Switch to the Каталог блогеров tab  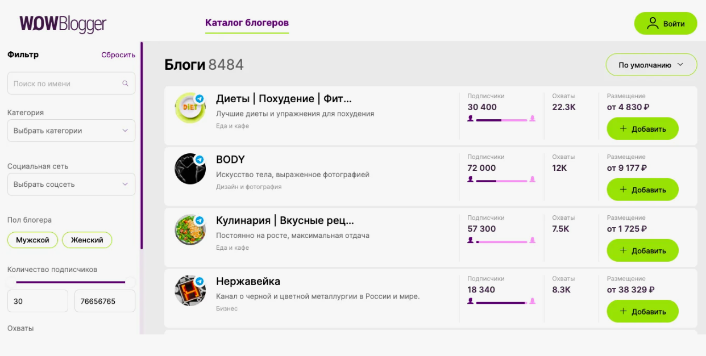247,23
